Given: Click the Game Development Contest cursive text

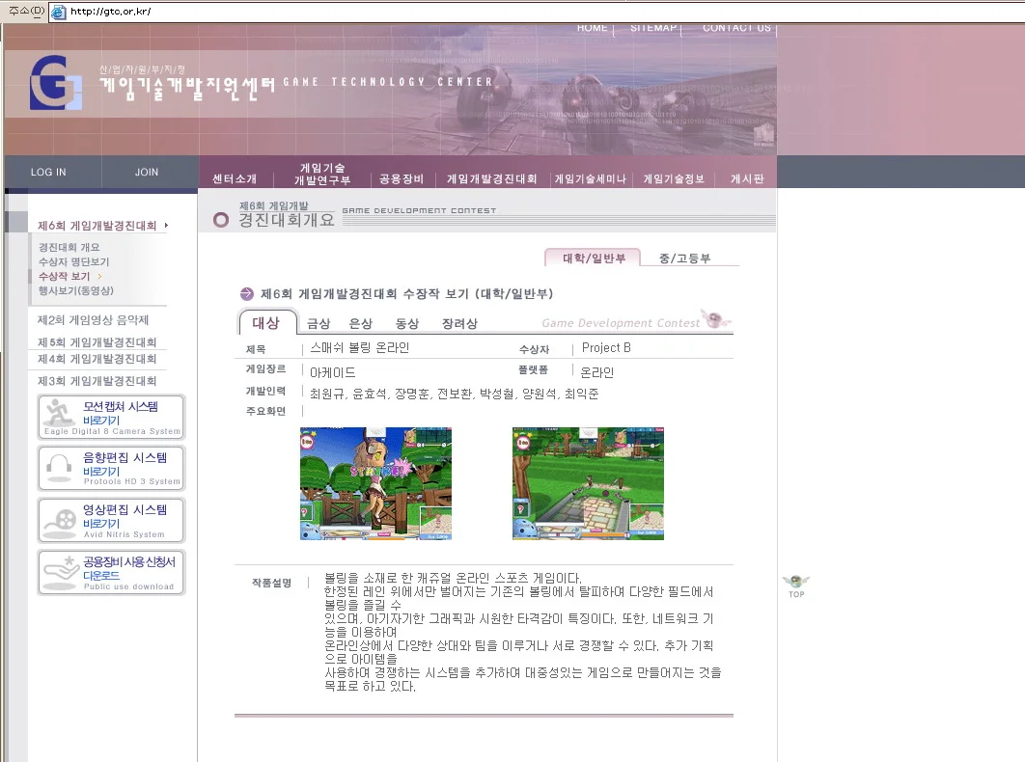Looking at the screenshot, I should click(x=621, y=323).
